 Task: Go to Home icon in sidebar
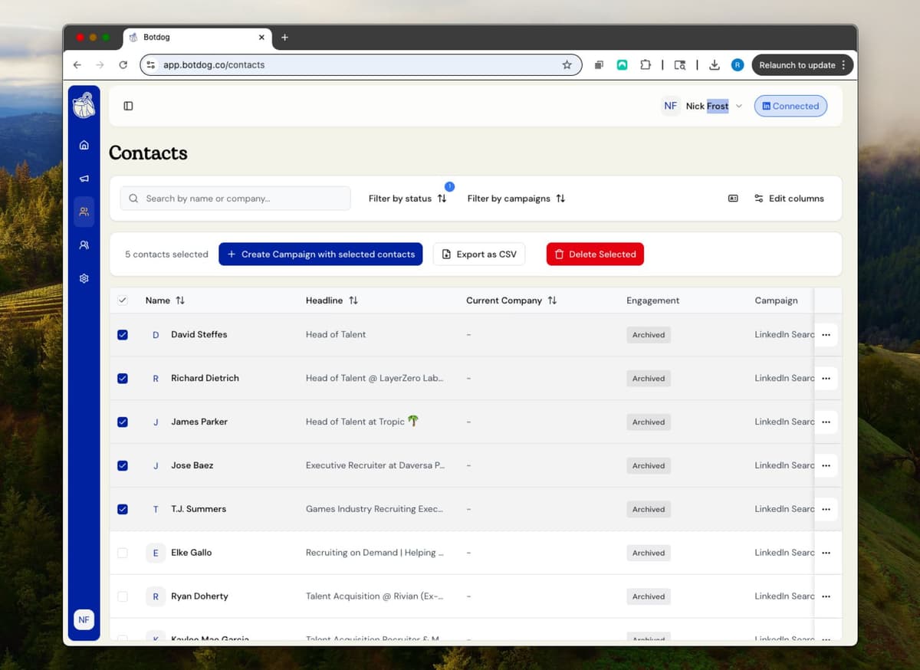tap(84, 145)
